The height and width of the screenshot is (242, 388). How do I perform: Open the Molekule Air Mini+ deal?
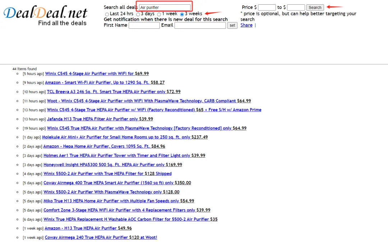click(x=125, y=137)
